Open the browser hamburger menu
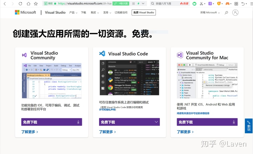The width and height of the screenshot is (253, 154). [252, 4]
